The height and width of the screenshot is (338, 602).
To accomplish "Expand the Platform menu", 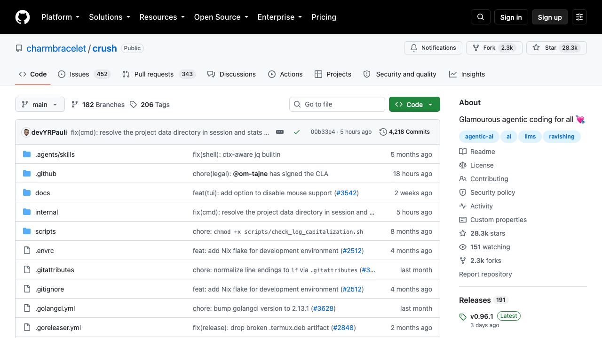I will click(x=61, y=17).
